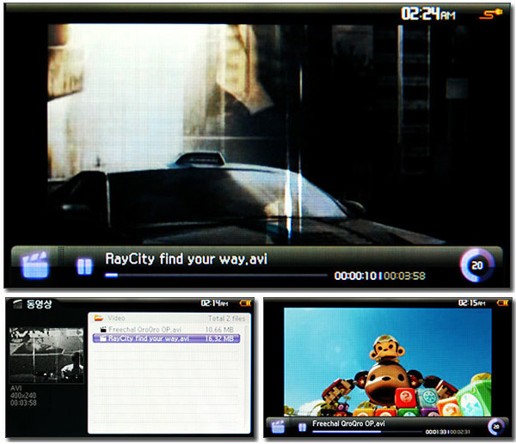Click the clapperboard icon in the Freechal player
Image resolution: width=516 pixels, height=444 pixels.
pyautogui.click(x=278, y=427)
